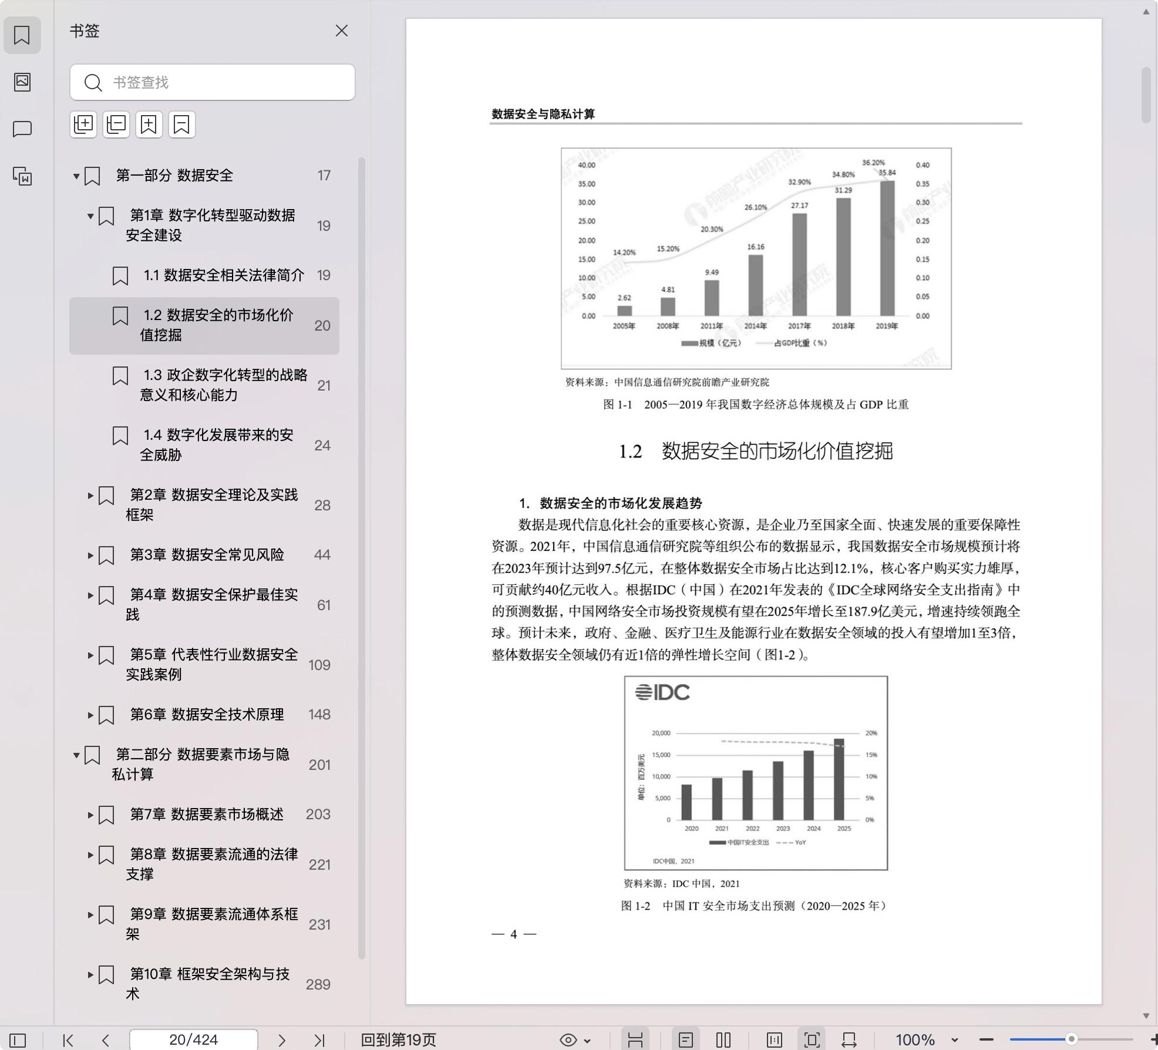Click the bookmark panel scrollbar

coord(362,558)
